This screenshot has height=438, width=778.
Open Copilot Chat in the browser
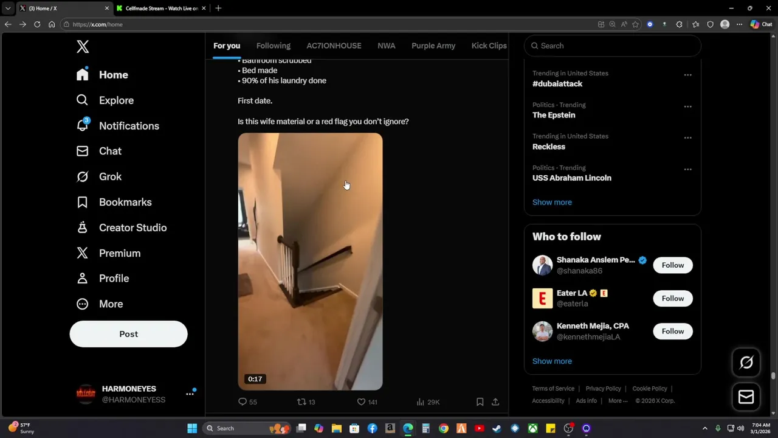(761, 24)
